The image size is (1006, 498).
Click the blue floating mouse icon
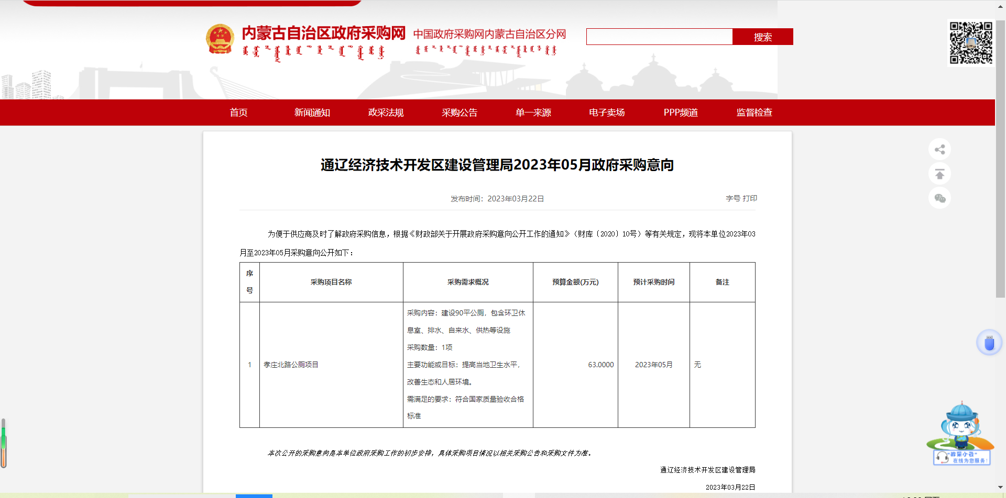[989, 343]
